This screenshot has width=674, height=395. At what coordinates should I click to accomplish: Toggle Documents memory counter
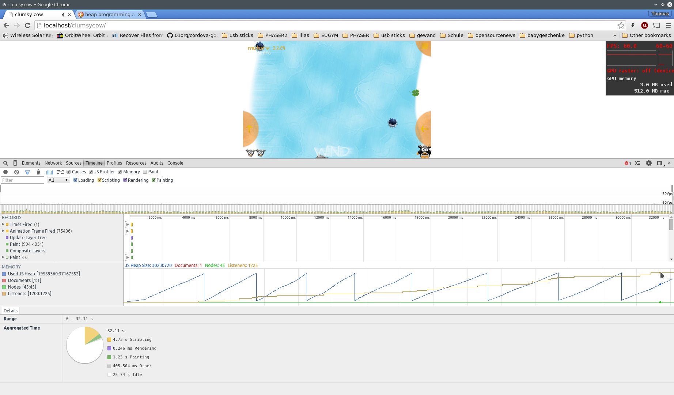click(4, 281)
